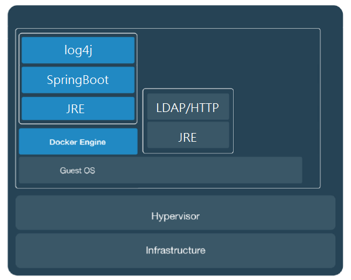Select the SpringBoot layer box
The width and height of the screenshot is (351, 280).
[x=78, y=80]
